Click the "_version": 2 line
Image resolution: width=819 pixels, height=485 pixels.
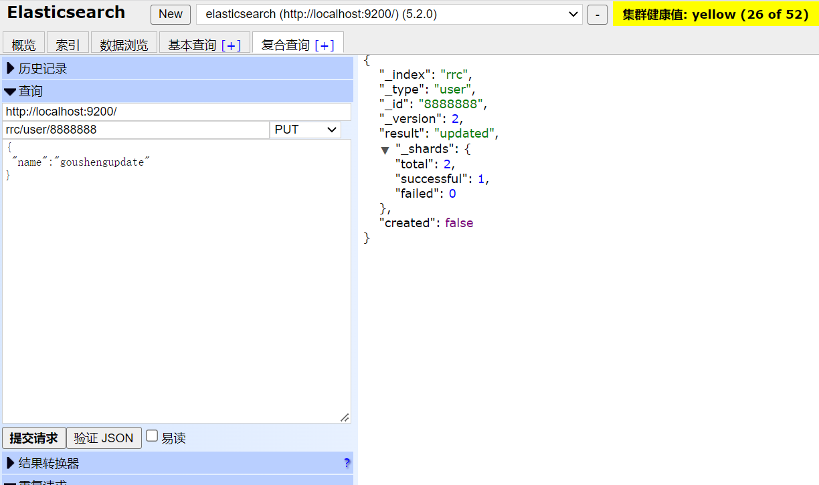click(x=422, y=119)
